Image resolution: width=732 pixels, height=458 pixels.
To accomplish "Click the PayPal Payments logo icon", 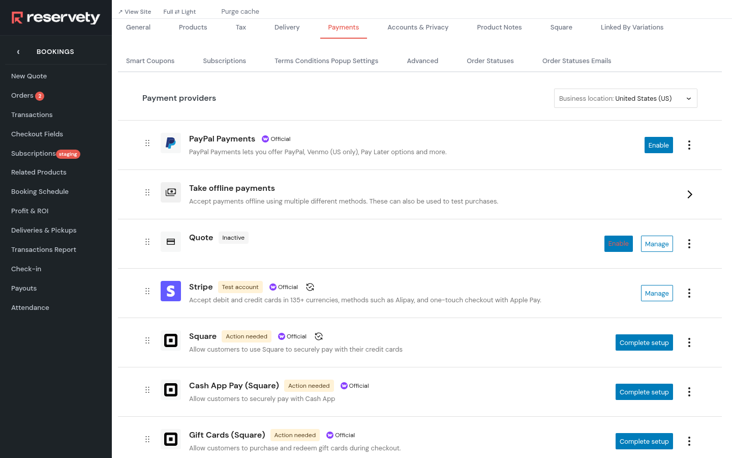I will [x=171, y=143].
